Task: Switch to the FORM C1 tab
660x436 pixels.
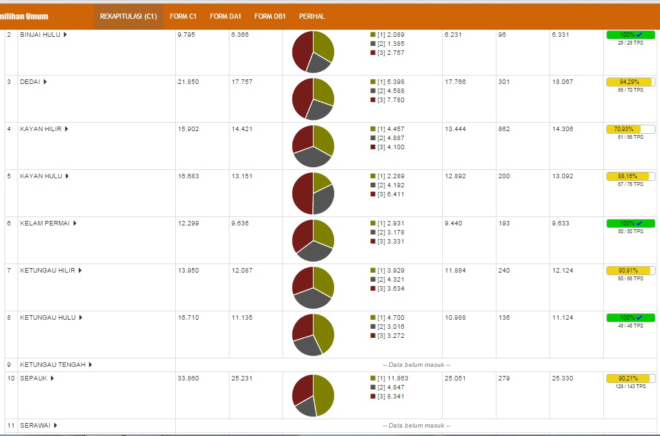Action: (x=183, y=16)
